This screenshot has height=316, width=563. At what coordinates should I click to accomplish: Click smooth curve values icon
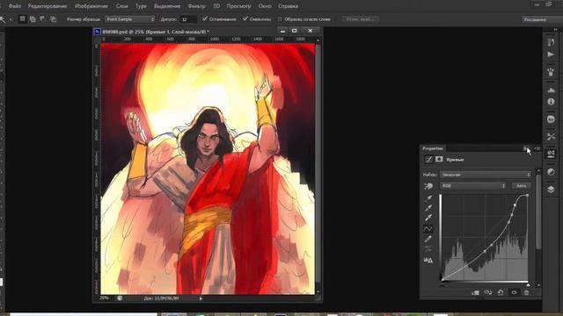click(x=428, y=248)
